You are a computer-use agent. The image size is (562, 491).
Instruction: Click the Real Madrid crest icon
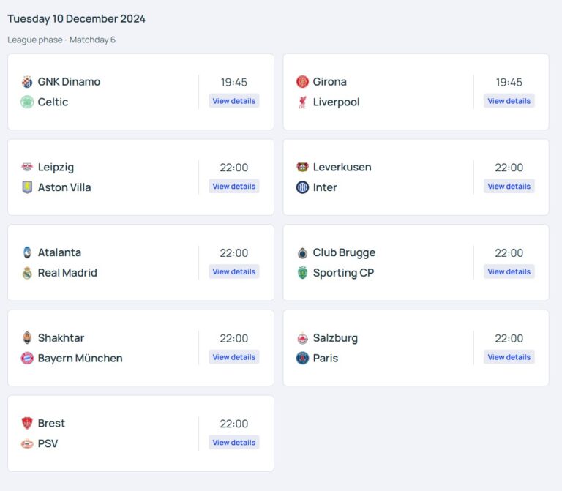[x=27, y=273]
